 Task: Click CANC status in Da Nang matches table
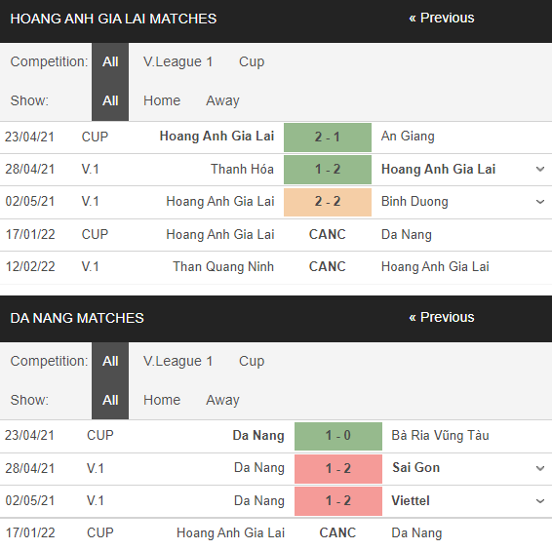(337, 533)
